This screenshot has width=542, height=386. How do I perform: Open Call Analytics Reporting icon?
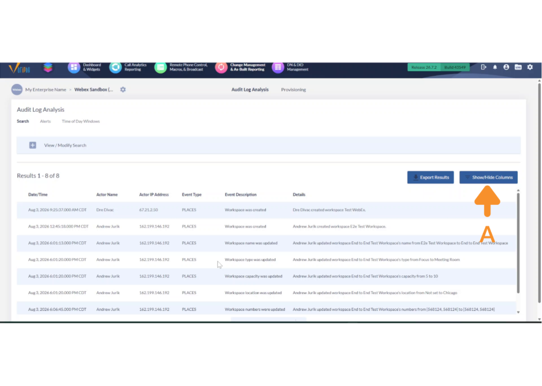point(115,67)
